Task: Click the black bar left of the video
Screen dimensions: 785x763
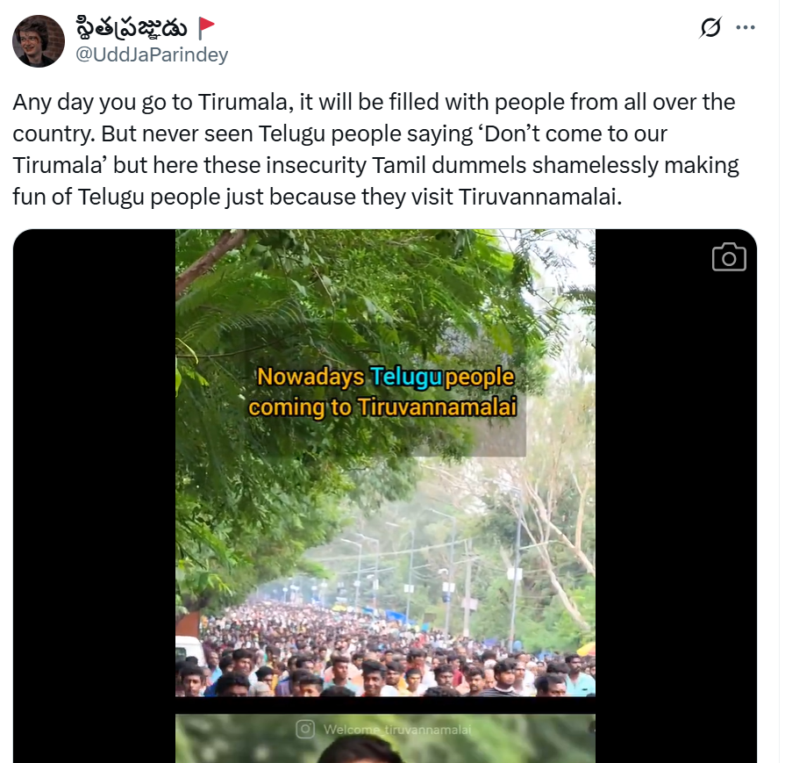Action: coord(94,496)
